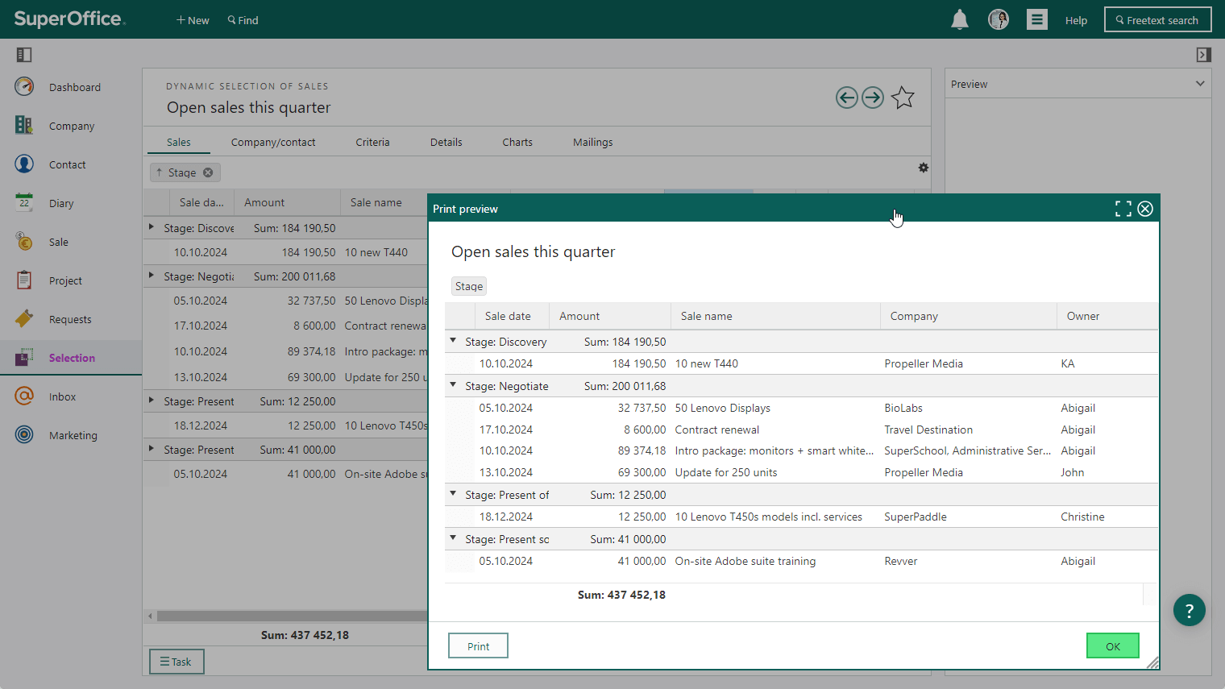The width and height of the screenshot is (1225, 689).
Task: Confirm with the OK button
Action: [x=1113, y=646]
